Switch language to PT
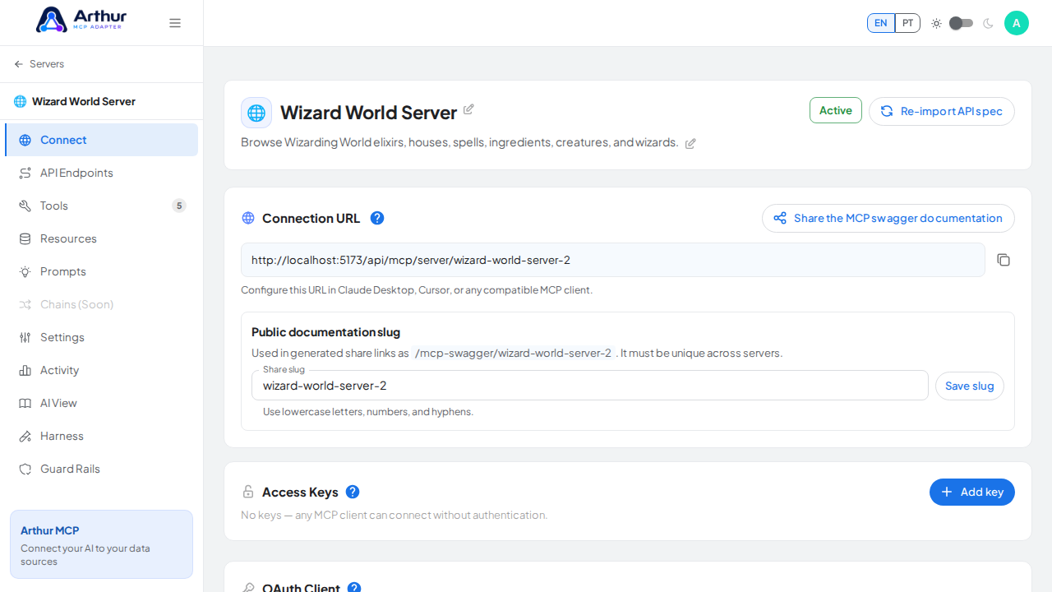The image size is (1052, 592). point(907,23)
